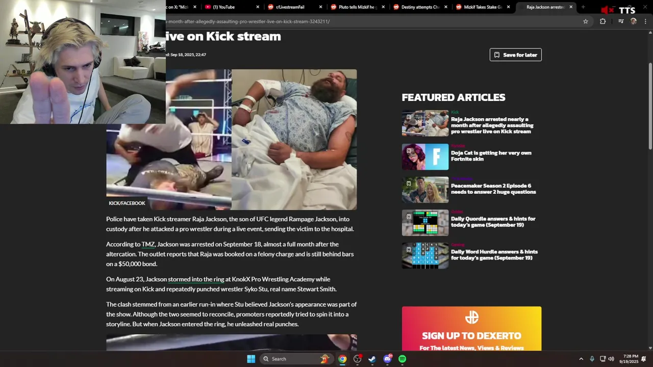This screenshot has height=367, width=653.
Task: Open the volume speaker tray icon
Action: [611, 359]
